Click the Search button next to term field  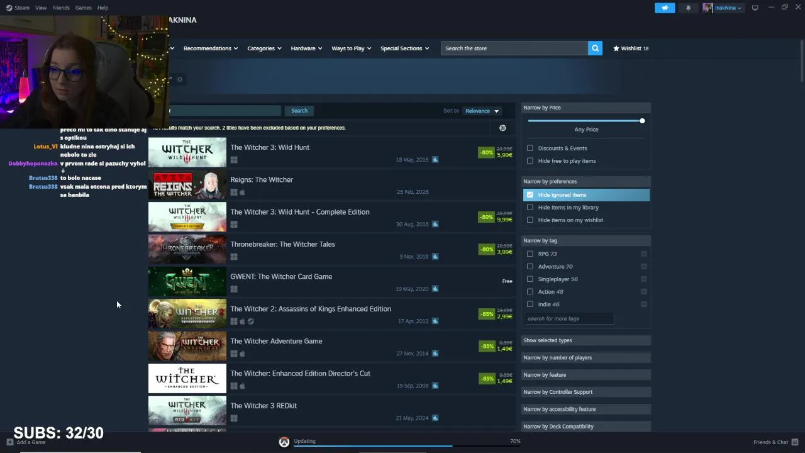click(299, 111)
